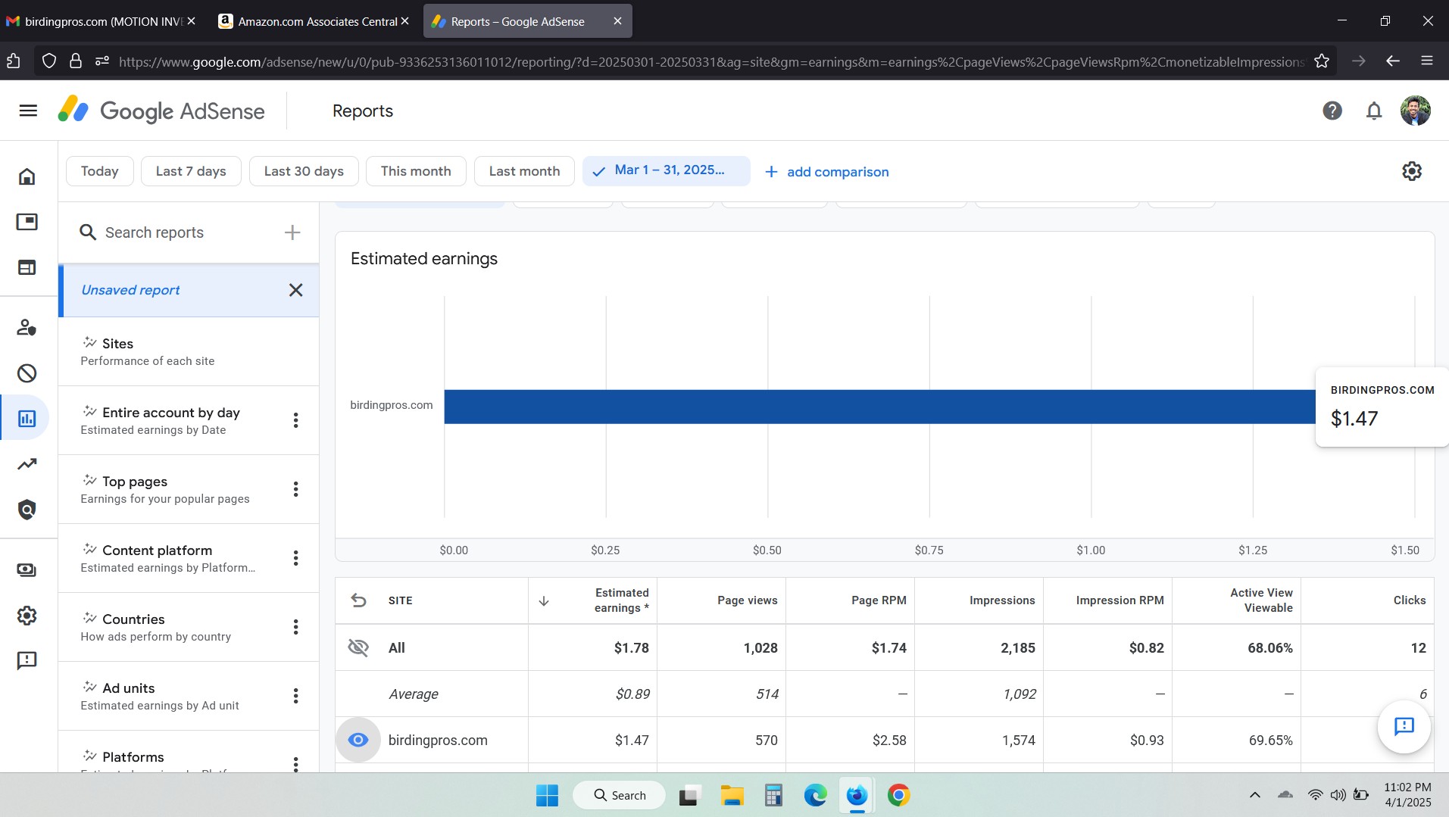Open options for Ad units report
Screen dimensions: 1449x817
tap(296, 696)
